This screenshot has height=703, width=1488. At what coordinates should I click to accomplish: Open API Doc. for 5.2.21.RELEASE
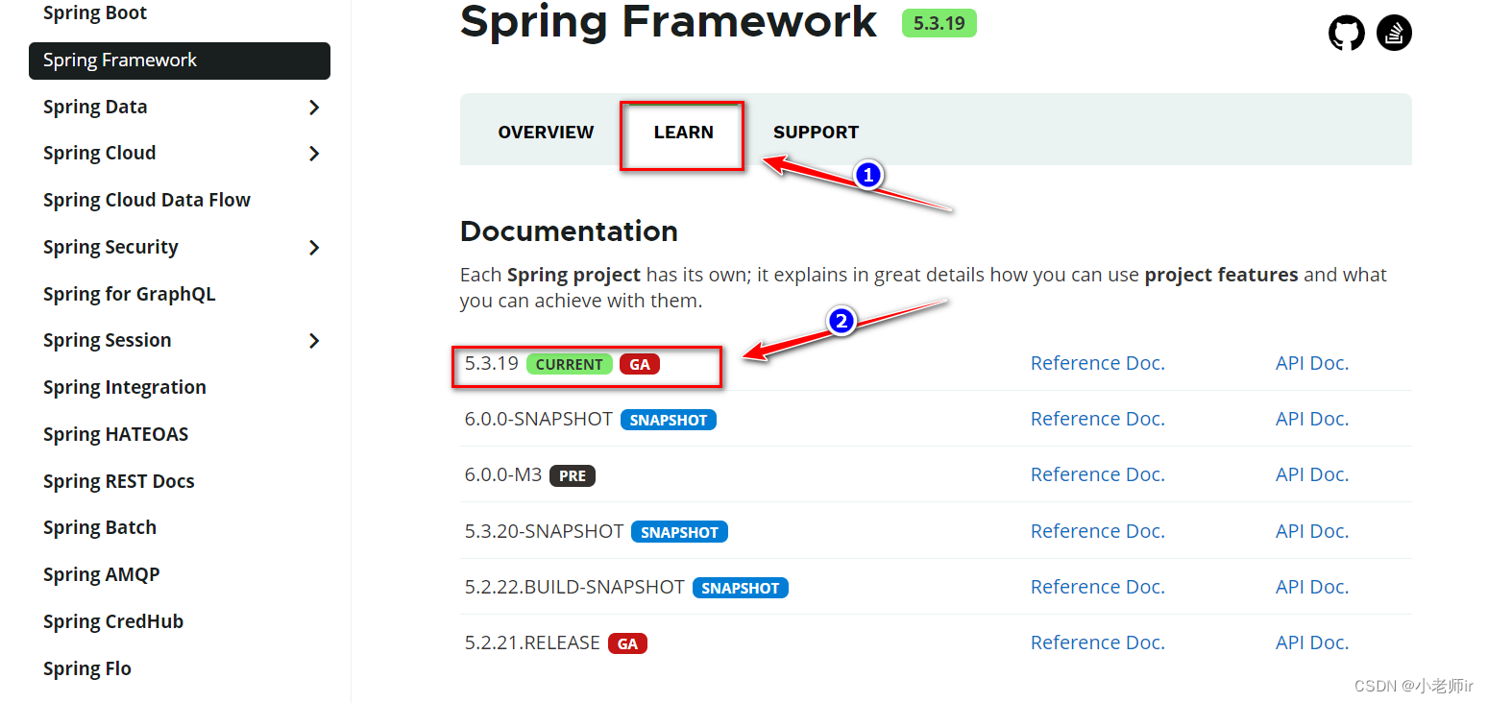pyautogui.click(x=1312, y=642)
